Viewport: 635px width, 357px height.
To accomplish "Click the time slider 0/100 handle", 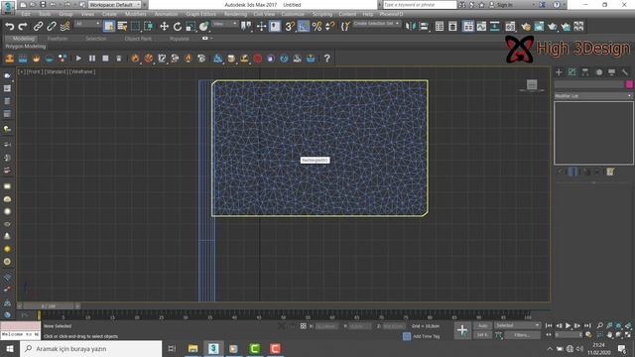I will click(49, 306).
